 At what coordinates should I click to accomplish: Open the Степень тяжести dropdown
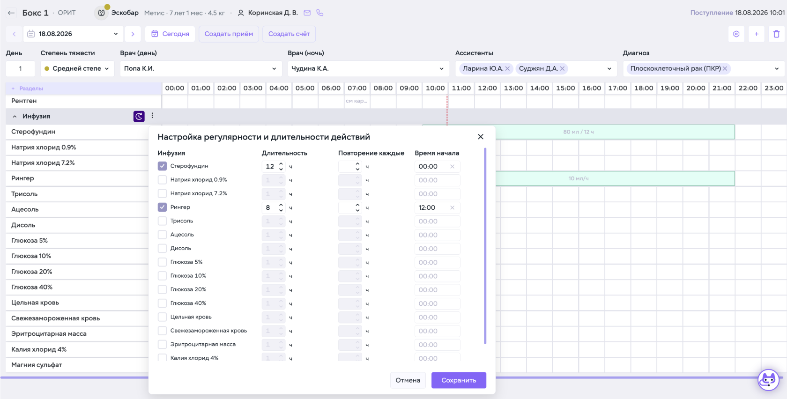tap(77, 68)
